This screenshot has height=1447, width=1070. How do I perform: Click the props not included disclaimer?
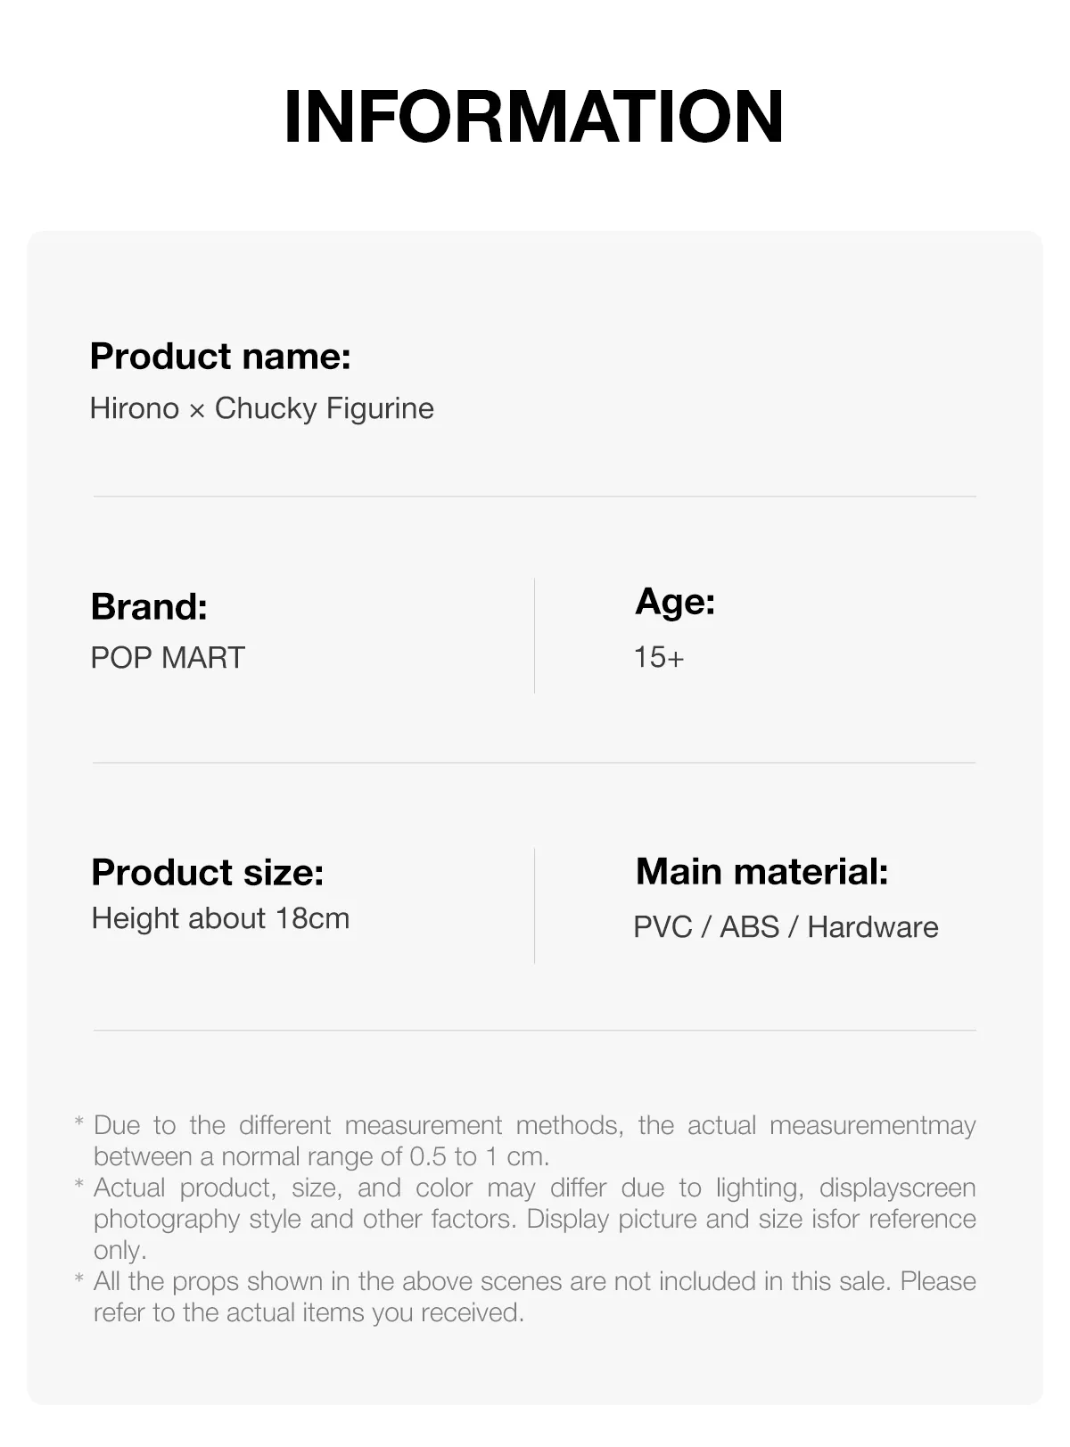coord(534,1296)
